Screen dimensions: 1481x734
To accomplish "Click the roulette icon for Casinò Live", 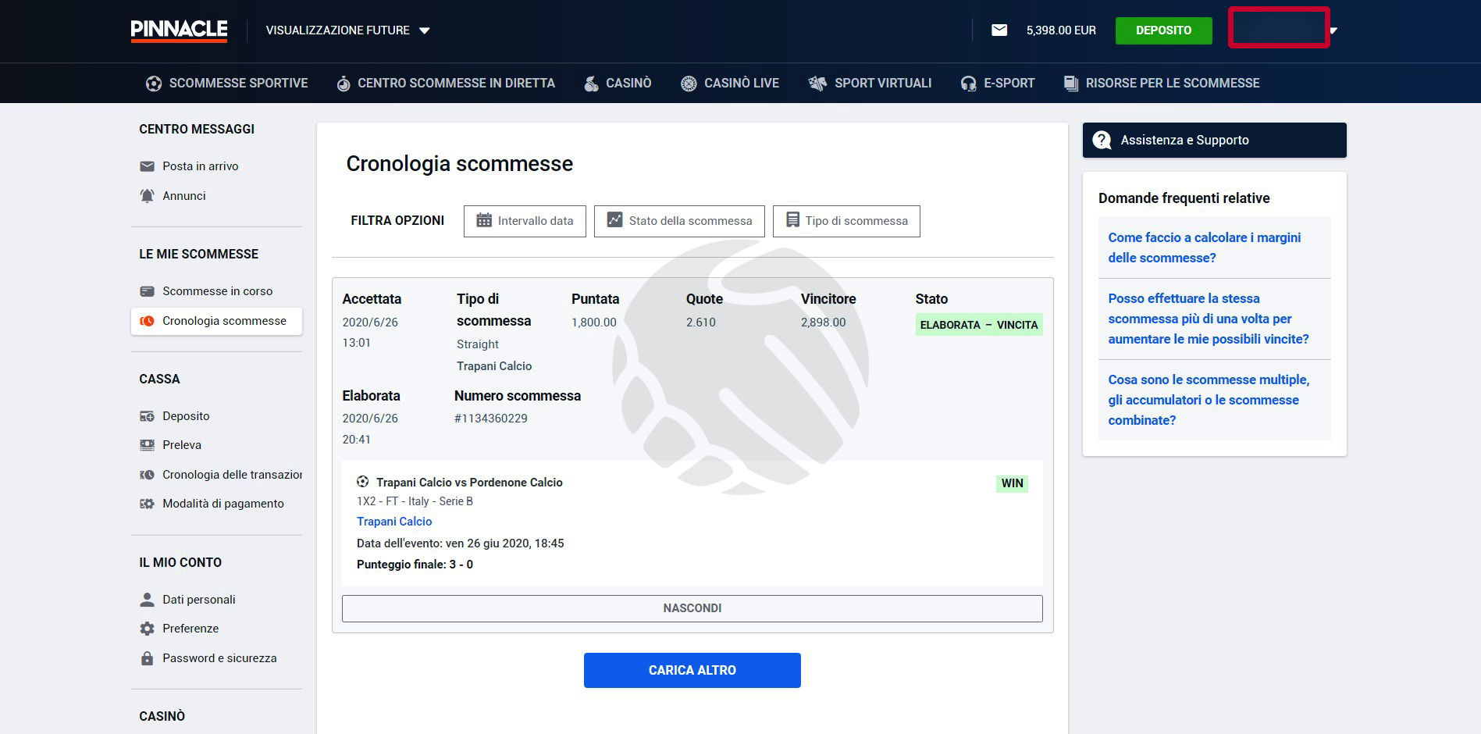I will tap(689, 84).
